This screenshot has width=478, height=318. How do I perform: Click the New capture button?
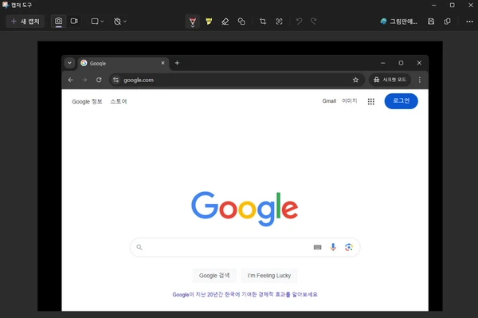[25, 22]
